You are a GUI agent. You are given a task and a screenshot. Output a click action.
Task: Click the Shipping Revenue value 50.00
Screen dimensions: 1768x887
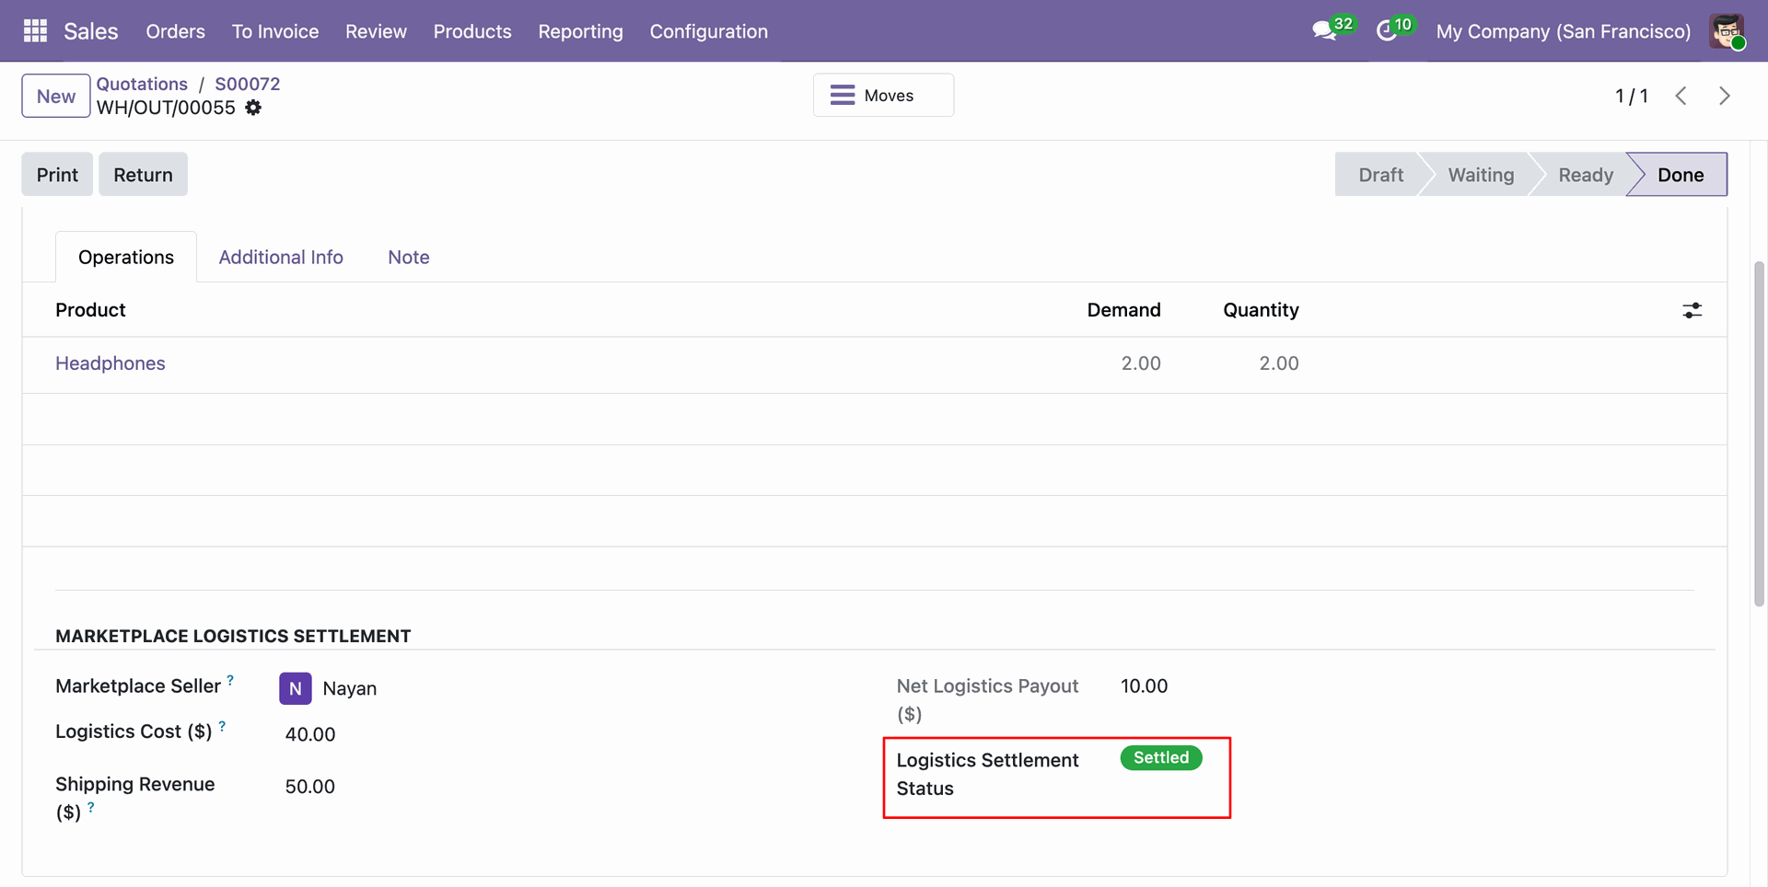click(310, 787)
